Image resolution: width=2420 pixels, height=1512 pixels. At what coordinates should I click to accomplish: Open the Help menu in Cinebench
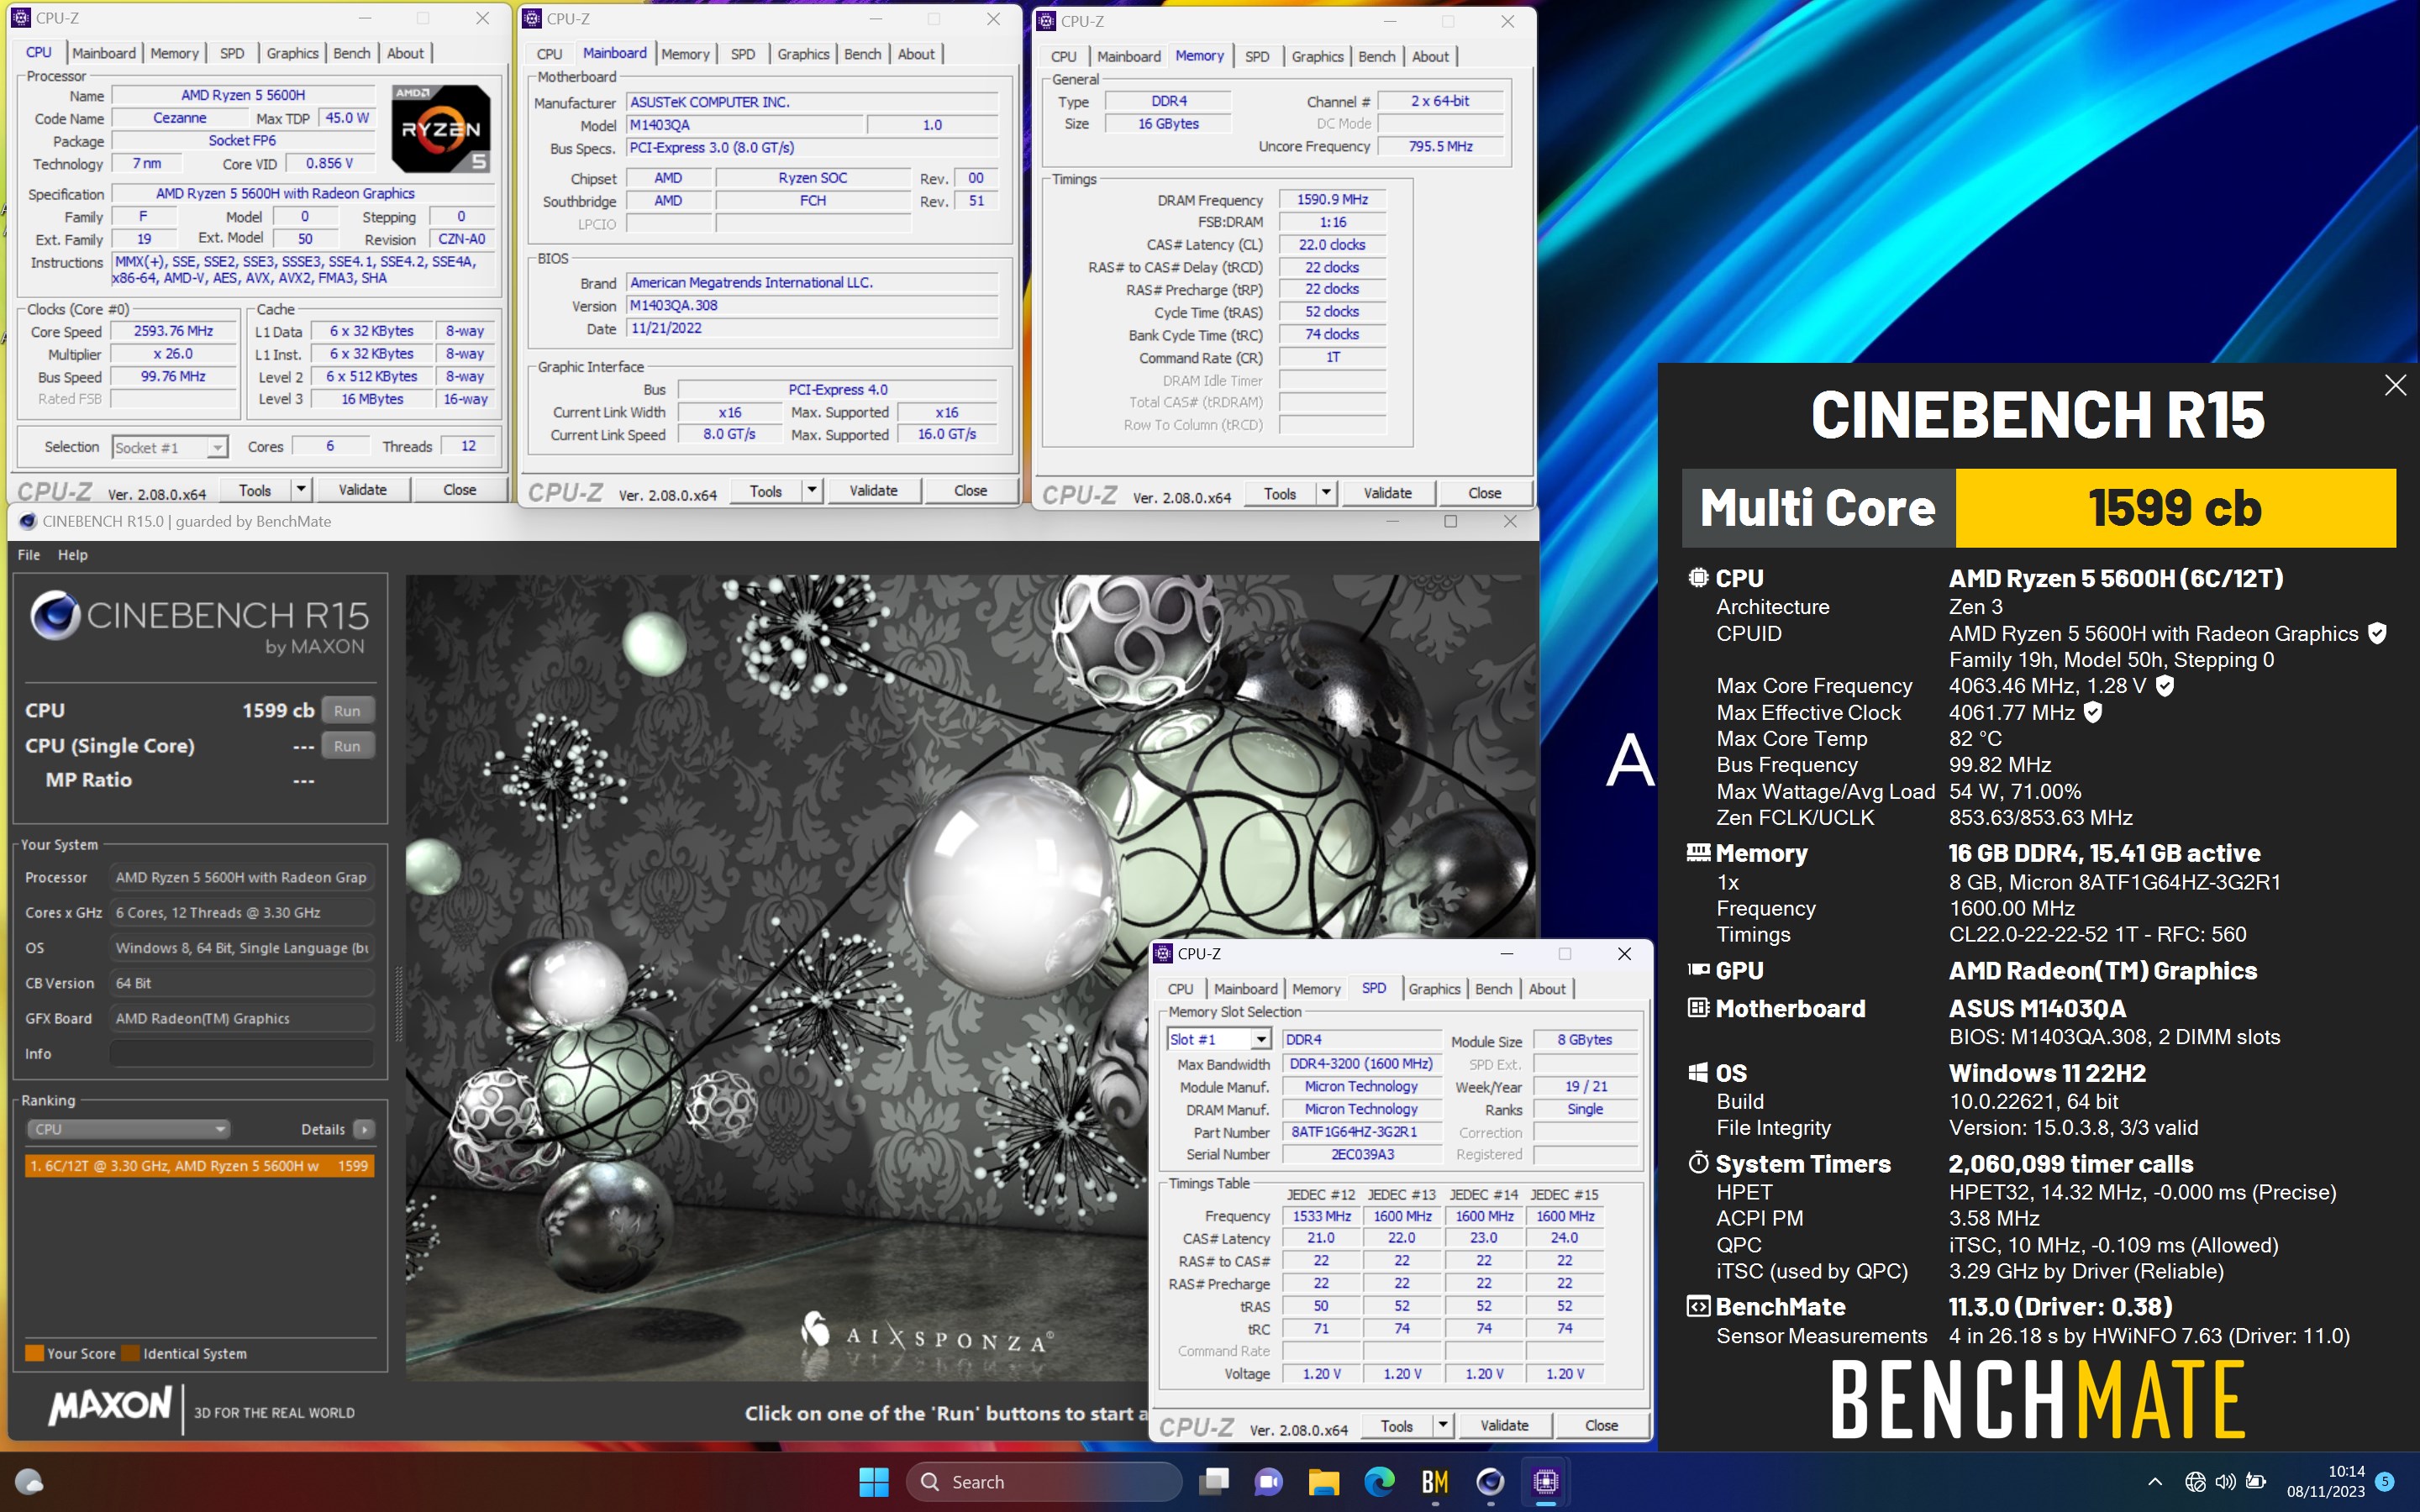coord(72,555)
